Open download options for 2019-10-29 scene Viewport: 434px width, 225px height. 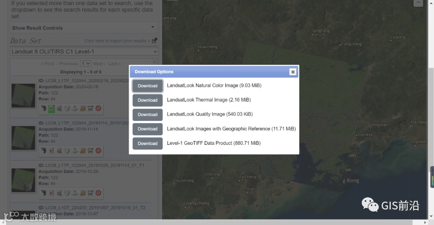pos(75,193)
